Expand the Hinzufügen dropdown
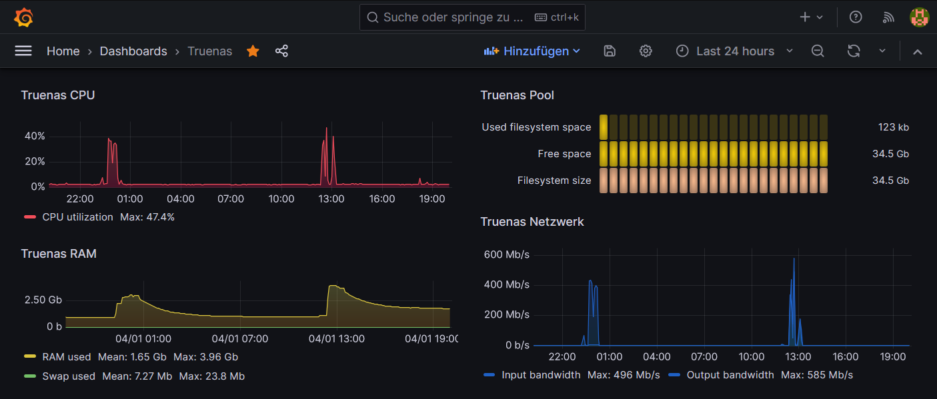Viewport: 937px width, 399px height. [x=532, y=51]
